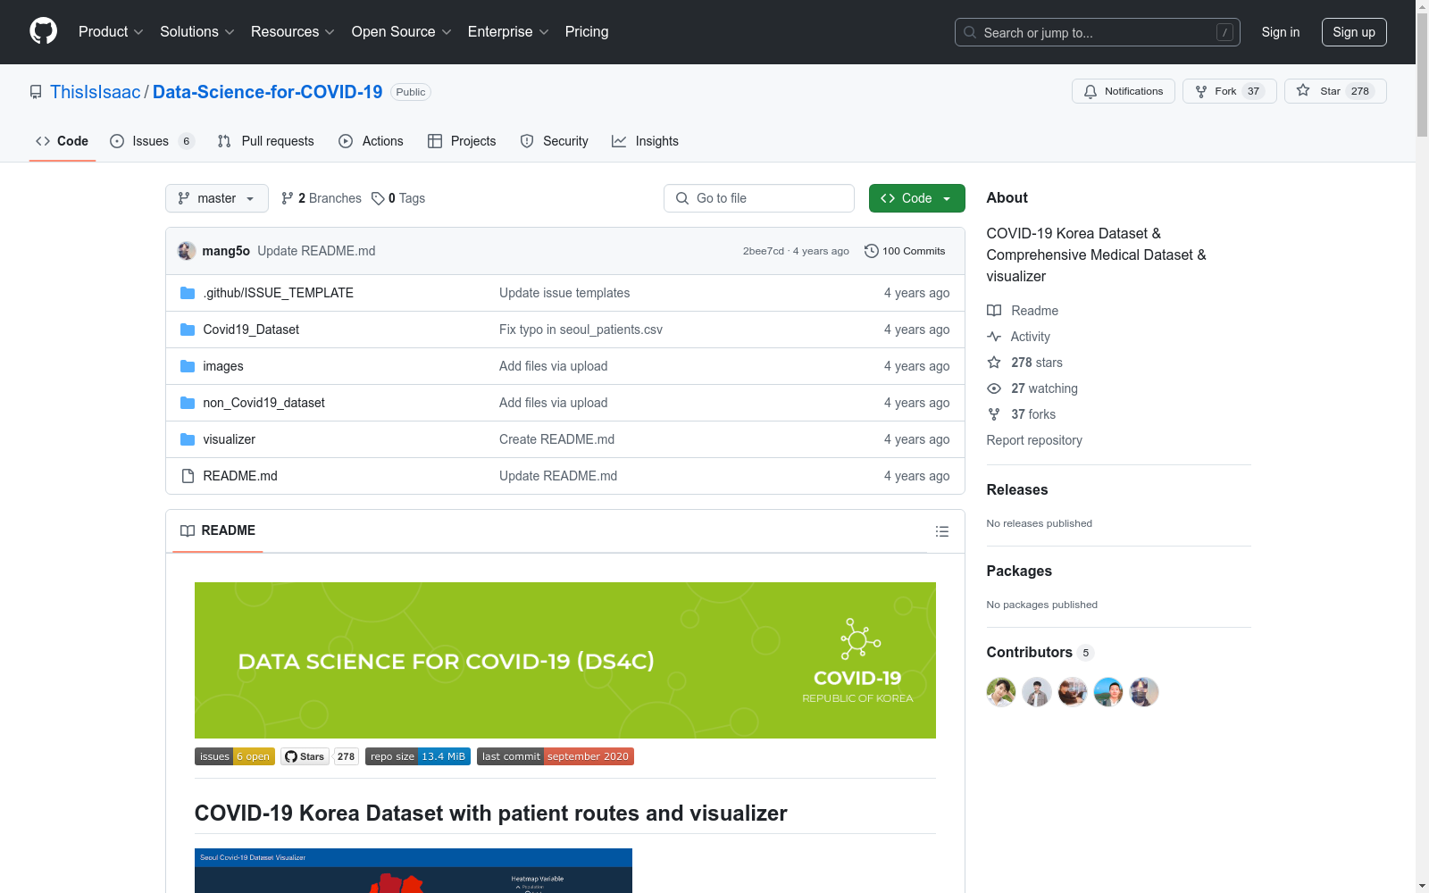Open the master branch selector dropdown
Viewport: 1429px width, 893px height.
pos(217,198)
